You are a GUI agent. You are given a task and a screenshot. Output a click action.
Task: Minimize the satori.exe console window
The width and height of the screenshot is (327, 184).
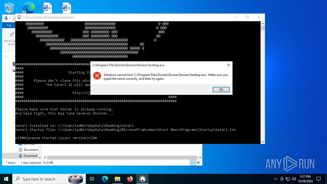click(236, 17)
